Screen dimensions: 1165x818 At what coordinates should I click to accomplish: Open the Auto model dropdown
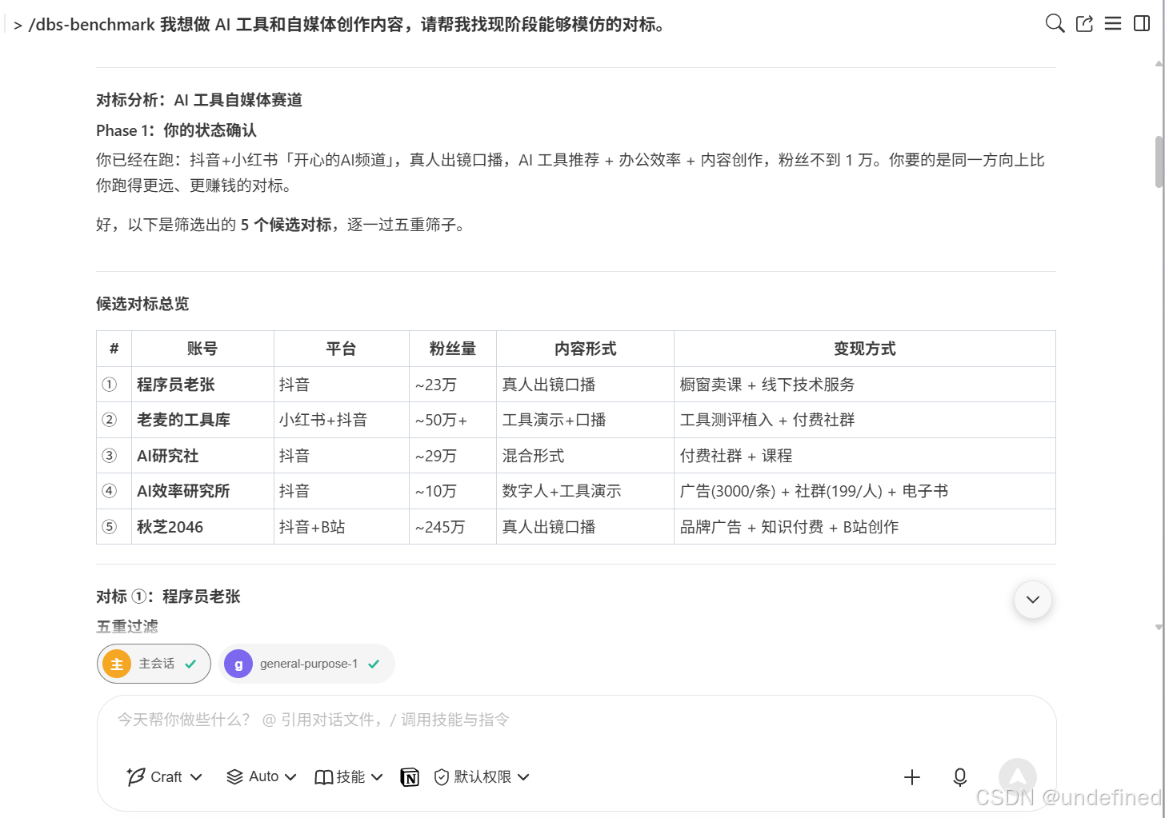262,777
